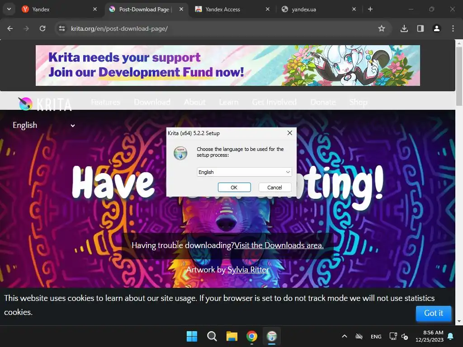Click the OneDrive cloud tray icon
Viewport: 463px width, 347px height.
point(359,336)
